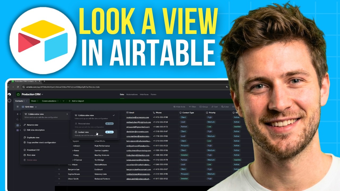
Task: Click the browser reload icon
Action: (x=18, y=87)
